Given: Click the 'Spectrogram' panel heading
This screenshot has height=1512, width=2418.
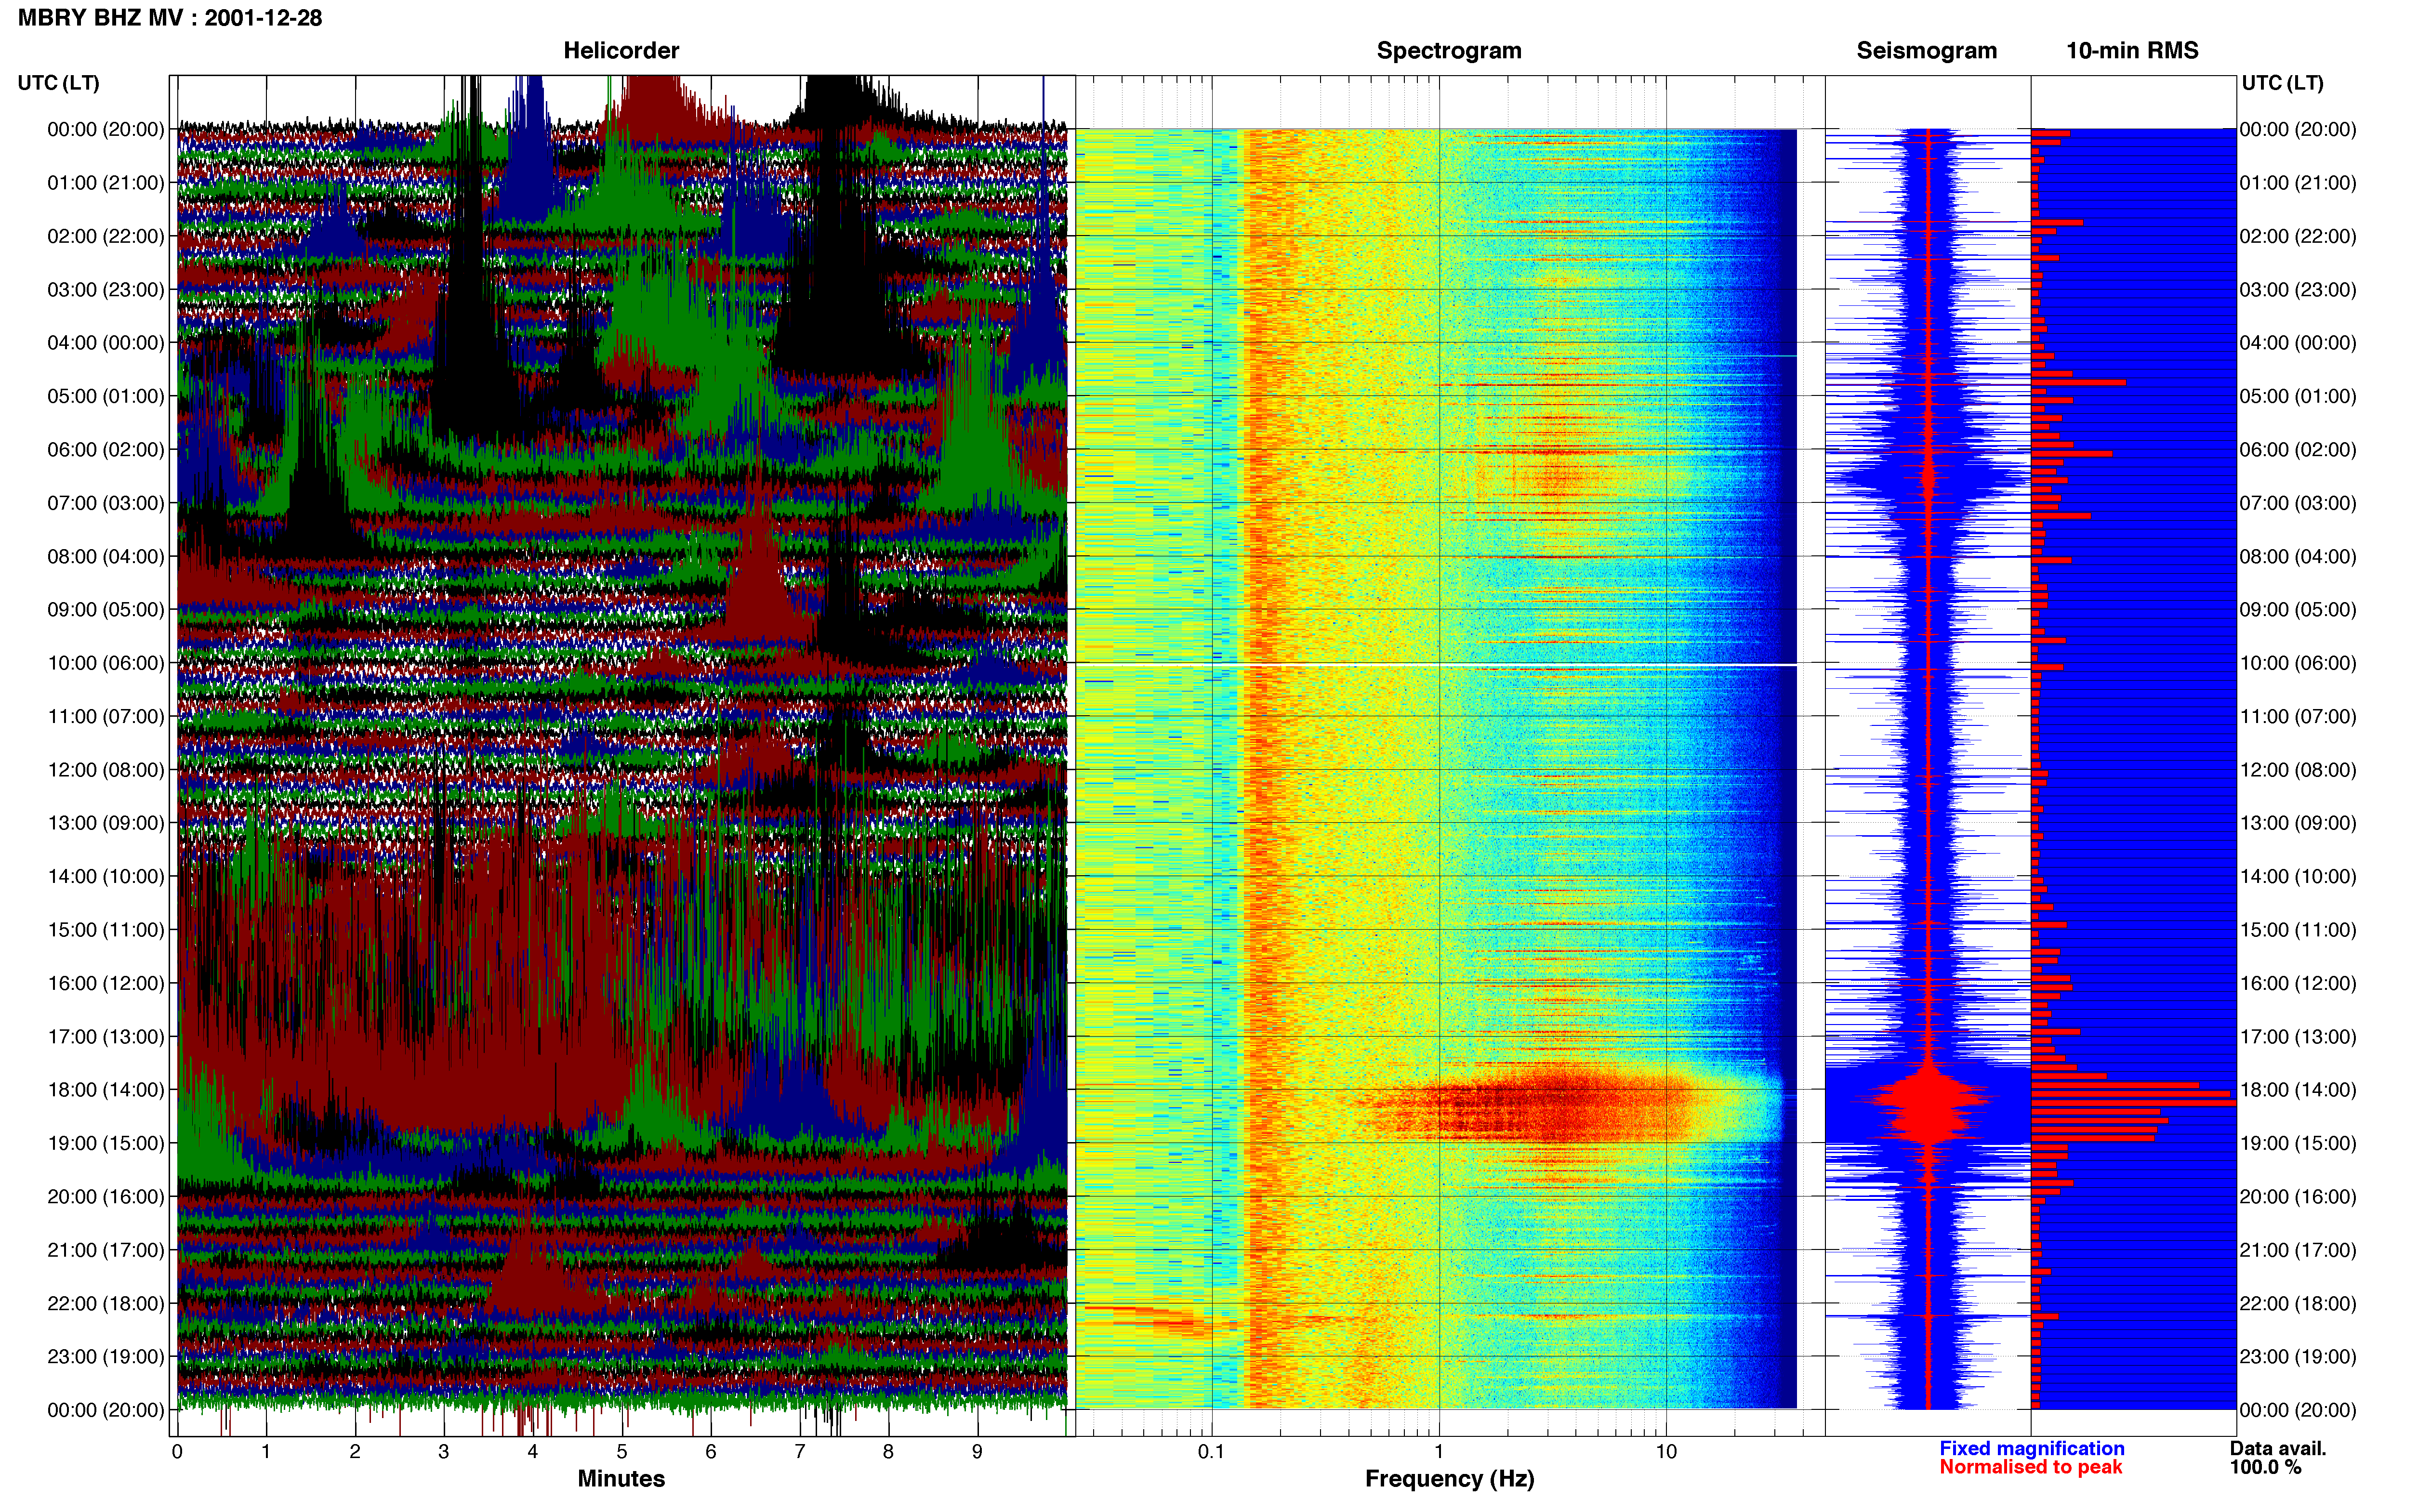Looking at the screenshot, I should click(1449, 51).
